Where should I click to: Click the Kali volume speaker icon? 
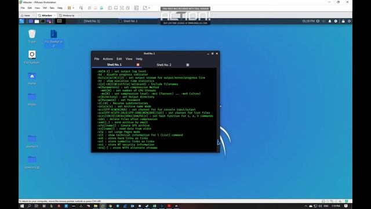click(323, 21)
